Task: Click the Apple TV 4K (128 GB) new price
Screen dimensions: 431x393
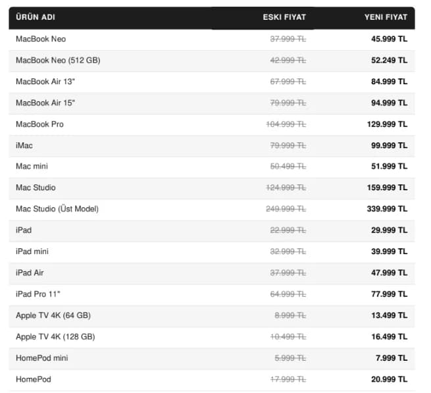Action: [x=390, y=336]
